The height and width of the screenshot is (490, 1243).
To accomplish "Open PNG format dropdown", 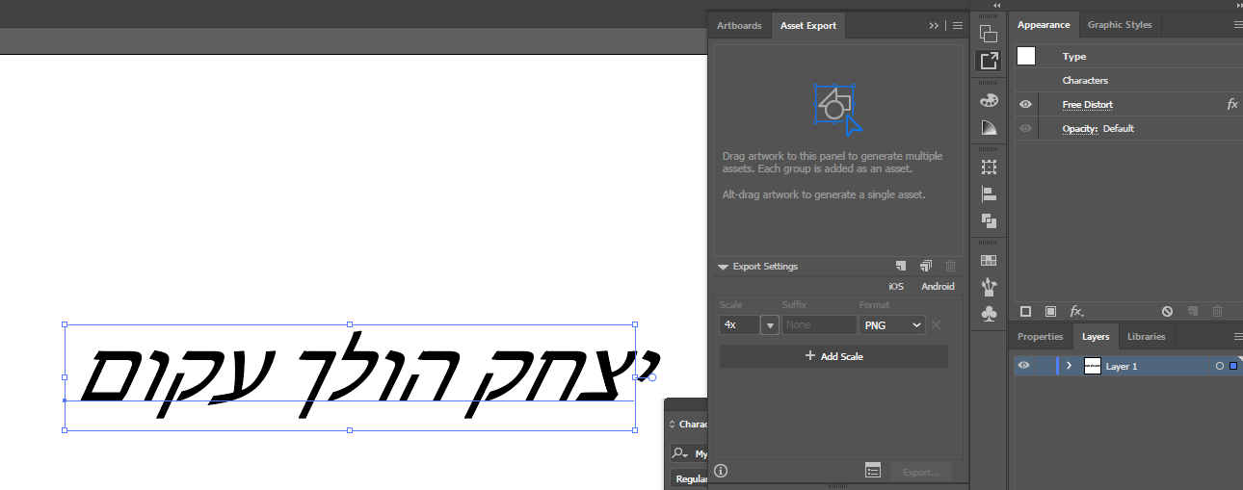I will coord(893,325).
